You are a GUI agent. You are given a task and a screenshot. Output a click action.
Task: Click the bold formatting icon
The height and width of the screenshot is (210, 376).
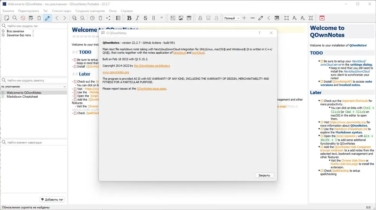pos(129,18)
